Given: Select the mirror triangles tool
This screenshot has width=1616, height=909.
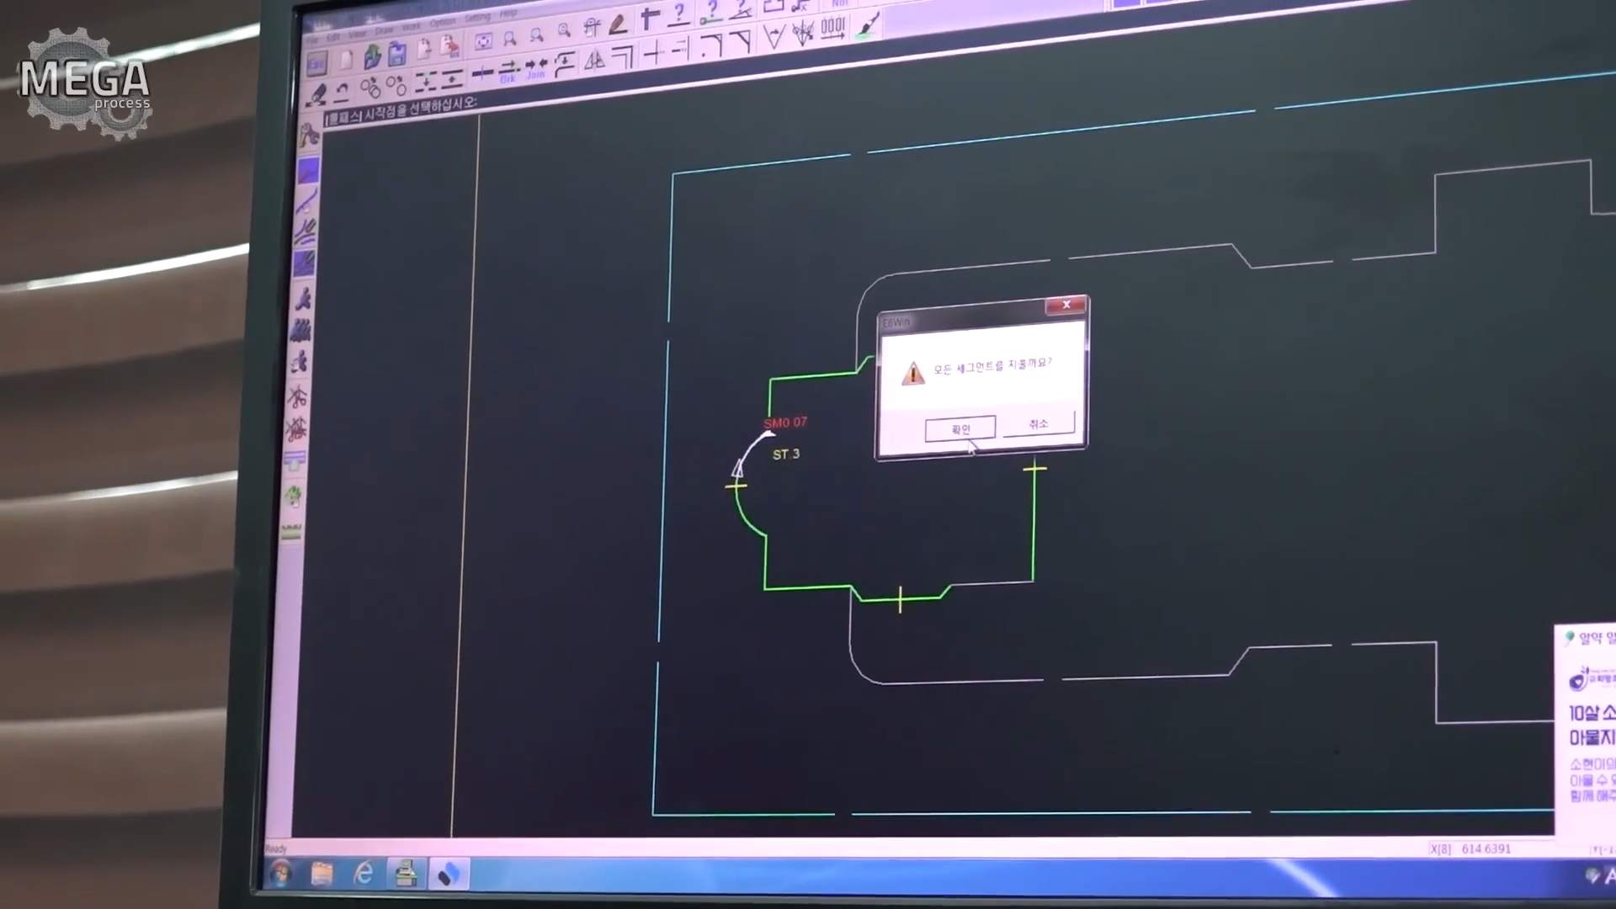Looking at the screenshot, I should [x=594, y=60].
